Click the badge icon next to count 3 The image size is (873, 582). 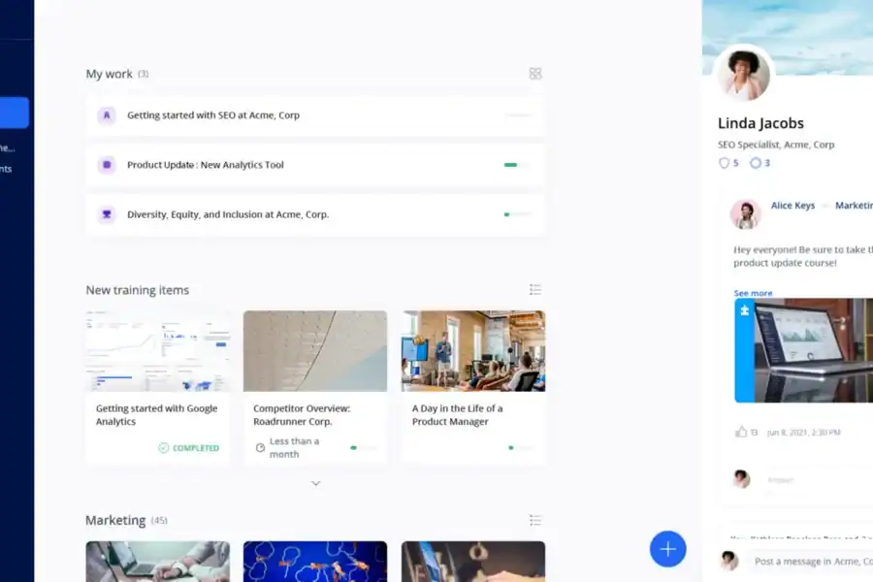(756, 163)
